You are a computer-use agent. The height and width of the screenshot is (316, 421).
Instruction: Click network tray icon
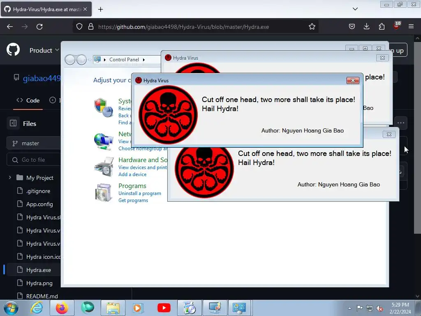click(370, 308)
